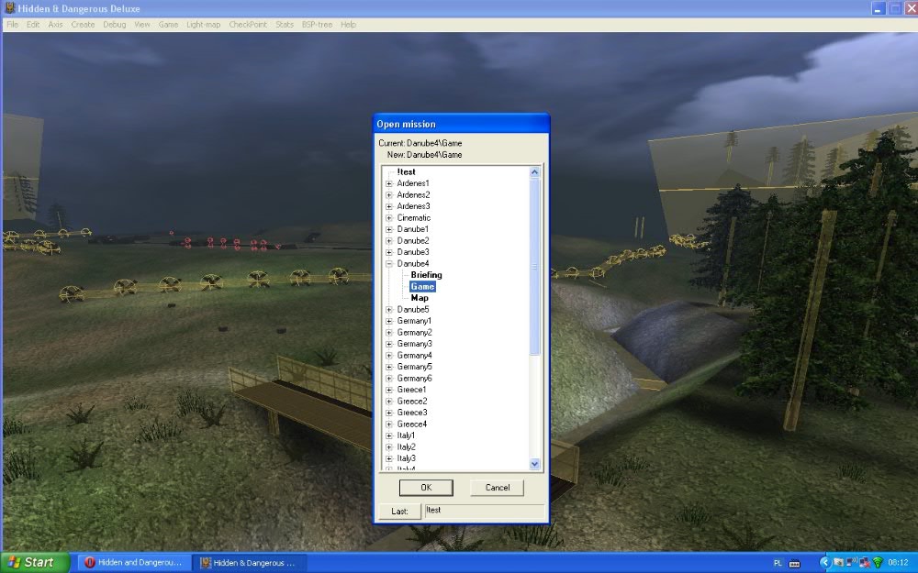Expand the Greece1 tree node
The width and height of the screenshot is (918, 573).
coord(388,390)
